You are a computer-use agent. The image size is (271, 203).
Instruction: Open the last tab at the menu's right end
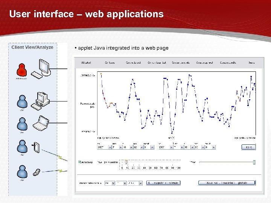(251, 63)
